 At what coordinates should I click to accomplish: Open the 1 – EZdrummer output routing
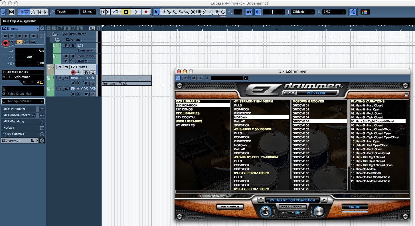(x=23, y=77)
